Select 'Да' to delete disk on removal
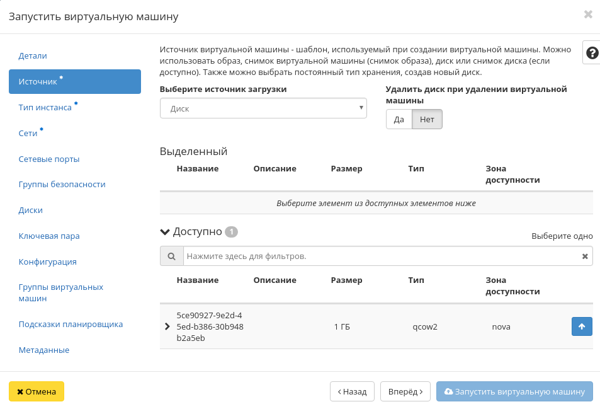The height and width of the screenshot is (409, 600). (x=399, y=119)
